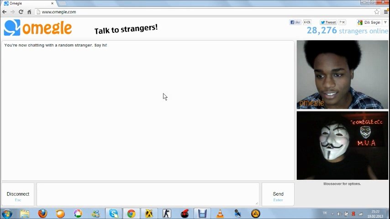Click the Omegle logo
The height and width of the screenshot is (219, 390).
[38, 27]
